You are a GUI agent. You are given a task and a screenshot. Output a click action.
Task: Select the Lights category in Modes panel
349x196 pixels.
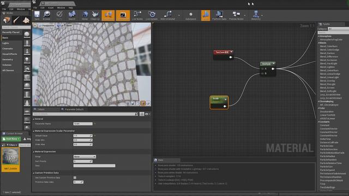(x=5, y=43)
